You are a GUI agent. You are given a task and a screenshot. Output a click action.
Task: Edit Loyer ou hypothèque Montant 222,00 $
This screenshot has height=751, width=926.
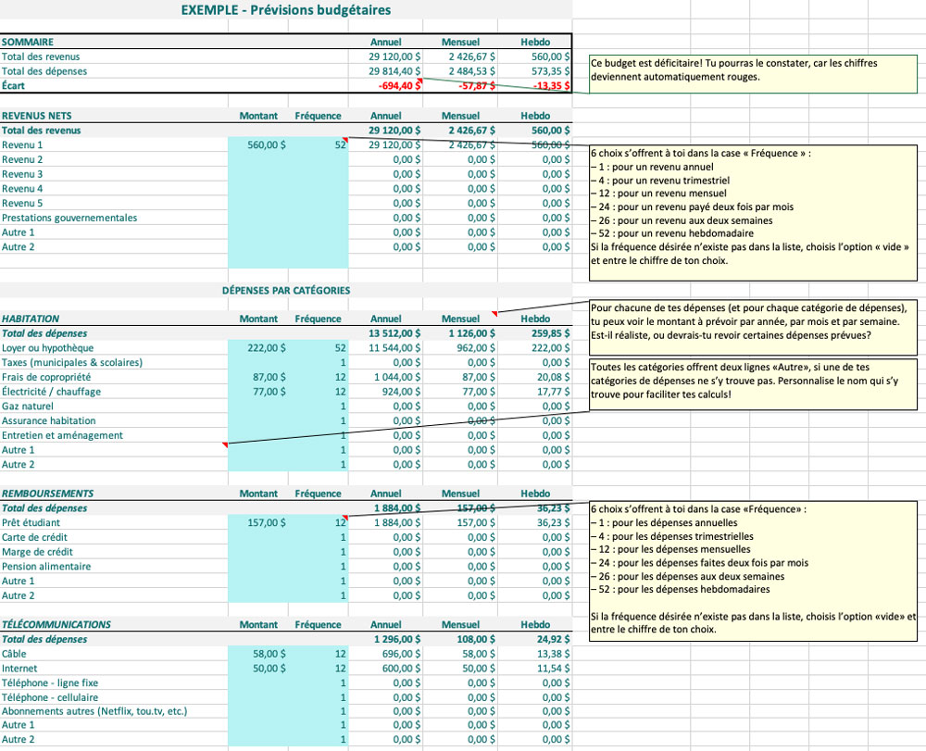click(x=258, y=348)
